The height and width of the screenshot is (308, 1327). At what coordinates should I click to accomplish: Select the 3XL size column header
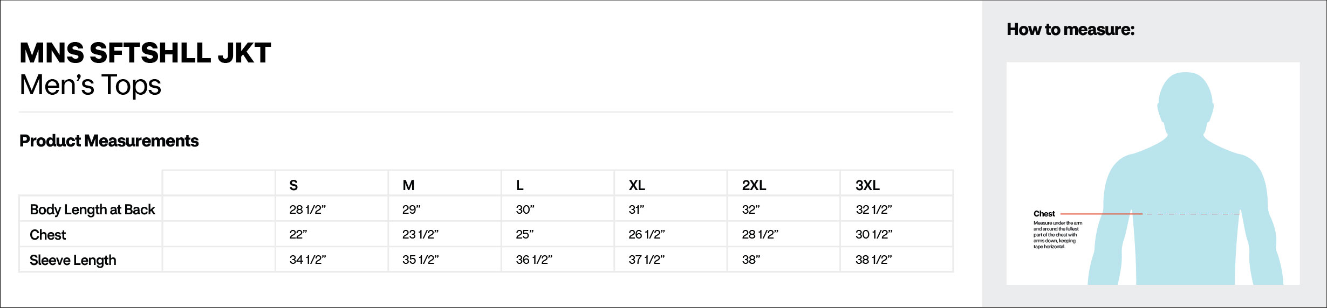867,185
